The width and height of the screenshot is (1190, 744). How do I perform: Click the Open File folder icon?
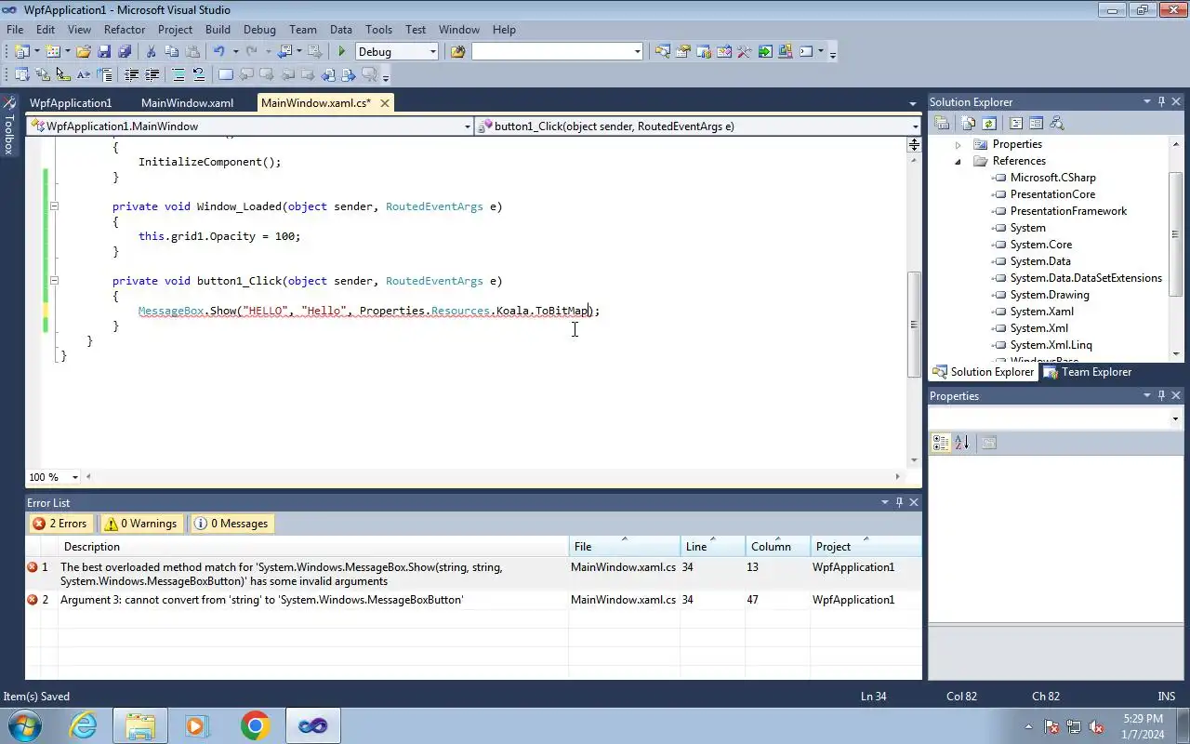(84, 52)
